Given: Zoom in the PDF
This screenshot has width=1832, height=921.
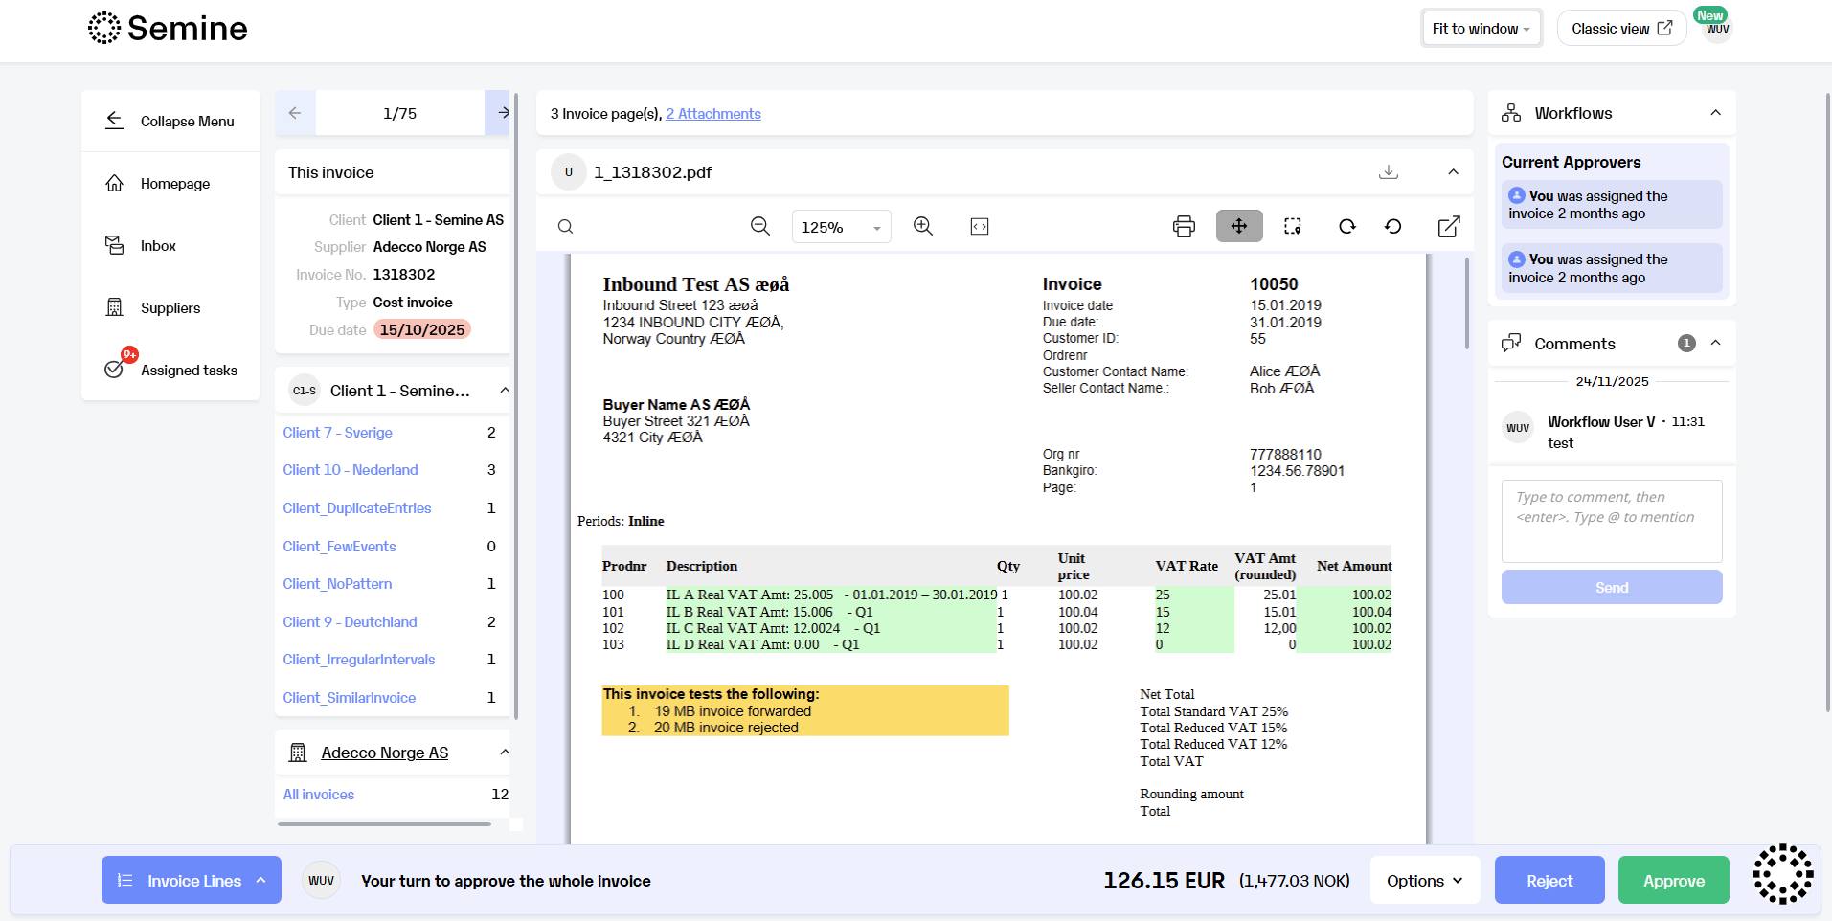Looking at the screenshot, I should point(923,226).
